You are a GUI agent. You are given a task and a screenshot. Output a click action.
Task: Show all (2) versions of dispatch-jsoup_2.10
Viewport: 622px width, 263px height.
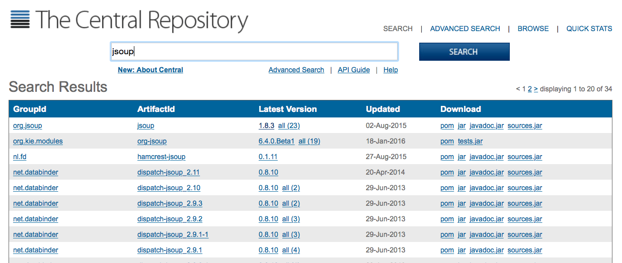click(291, 188)
